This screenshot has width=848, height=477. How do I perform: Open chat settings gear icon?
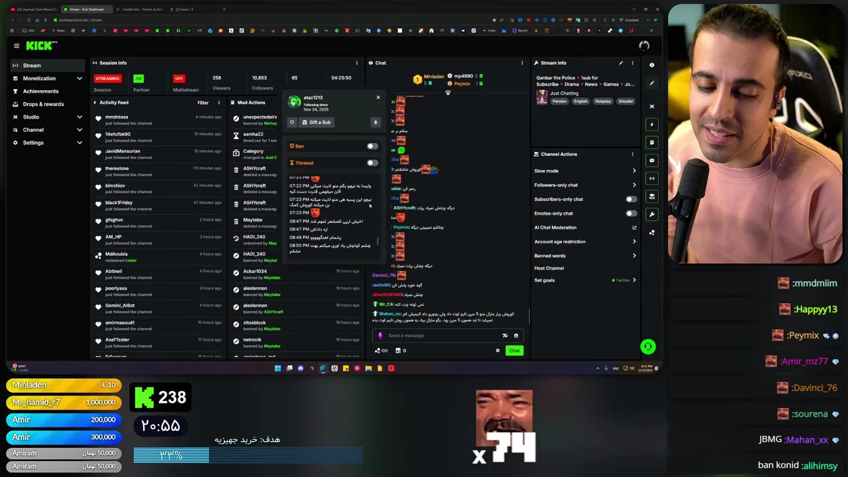click(x=498, y=350)
